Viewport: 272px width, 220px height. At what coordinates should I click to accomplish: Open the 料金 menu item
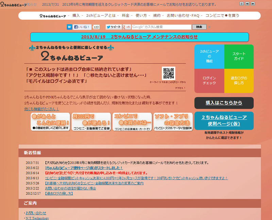(x=125, y=16)
